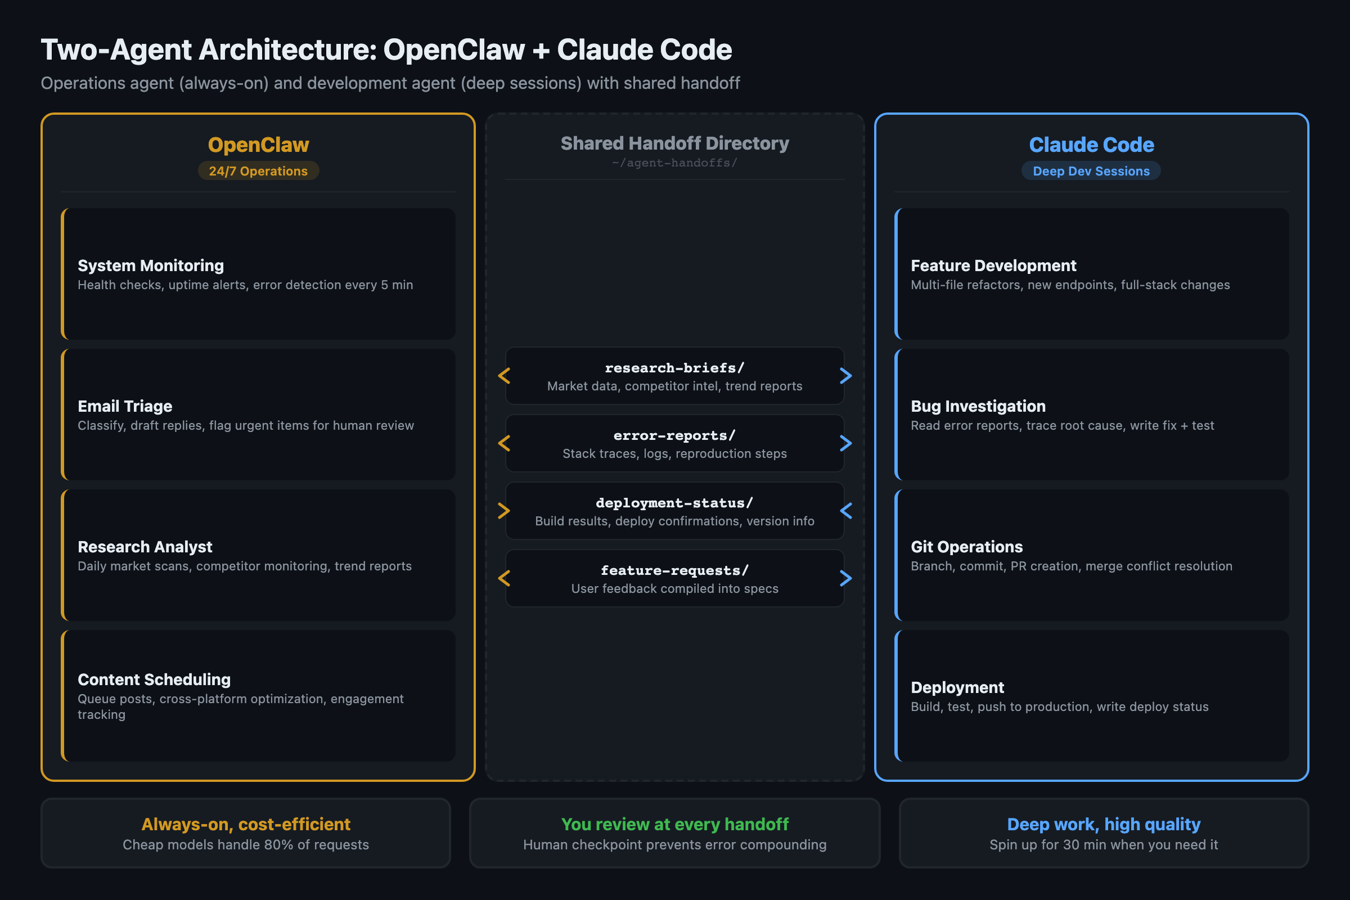Click 'Build results, deploy confirmations, version info'
Viewport: 1350px width, 900px height.
pos(674,521)
